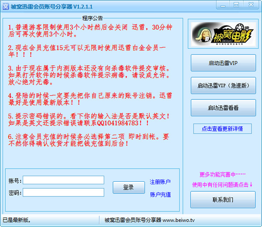Click the 被窝电影 logo banner

[223, 34]
